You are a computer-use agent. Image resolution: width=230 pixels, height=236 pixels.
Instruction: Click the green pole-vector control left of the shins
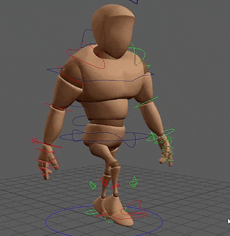93,186
